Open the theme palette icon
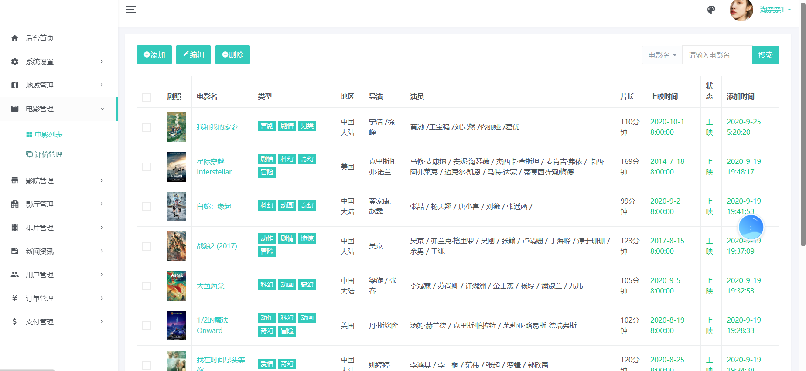806x371 pixels. [711, 10]
